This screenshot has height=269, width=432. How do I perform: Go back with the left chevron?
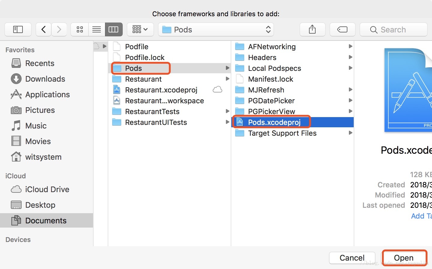pos(43,29)
